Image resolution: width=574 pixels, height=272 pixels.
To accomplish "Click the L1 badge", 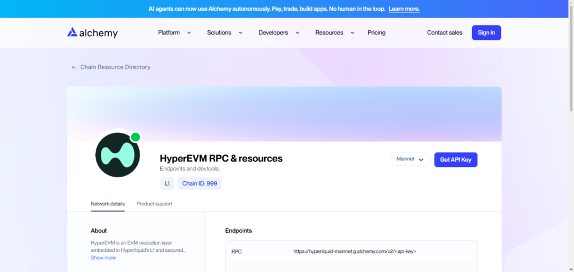I will tap(167, 184).
